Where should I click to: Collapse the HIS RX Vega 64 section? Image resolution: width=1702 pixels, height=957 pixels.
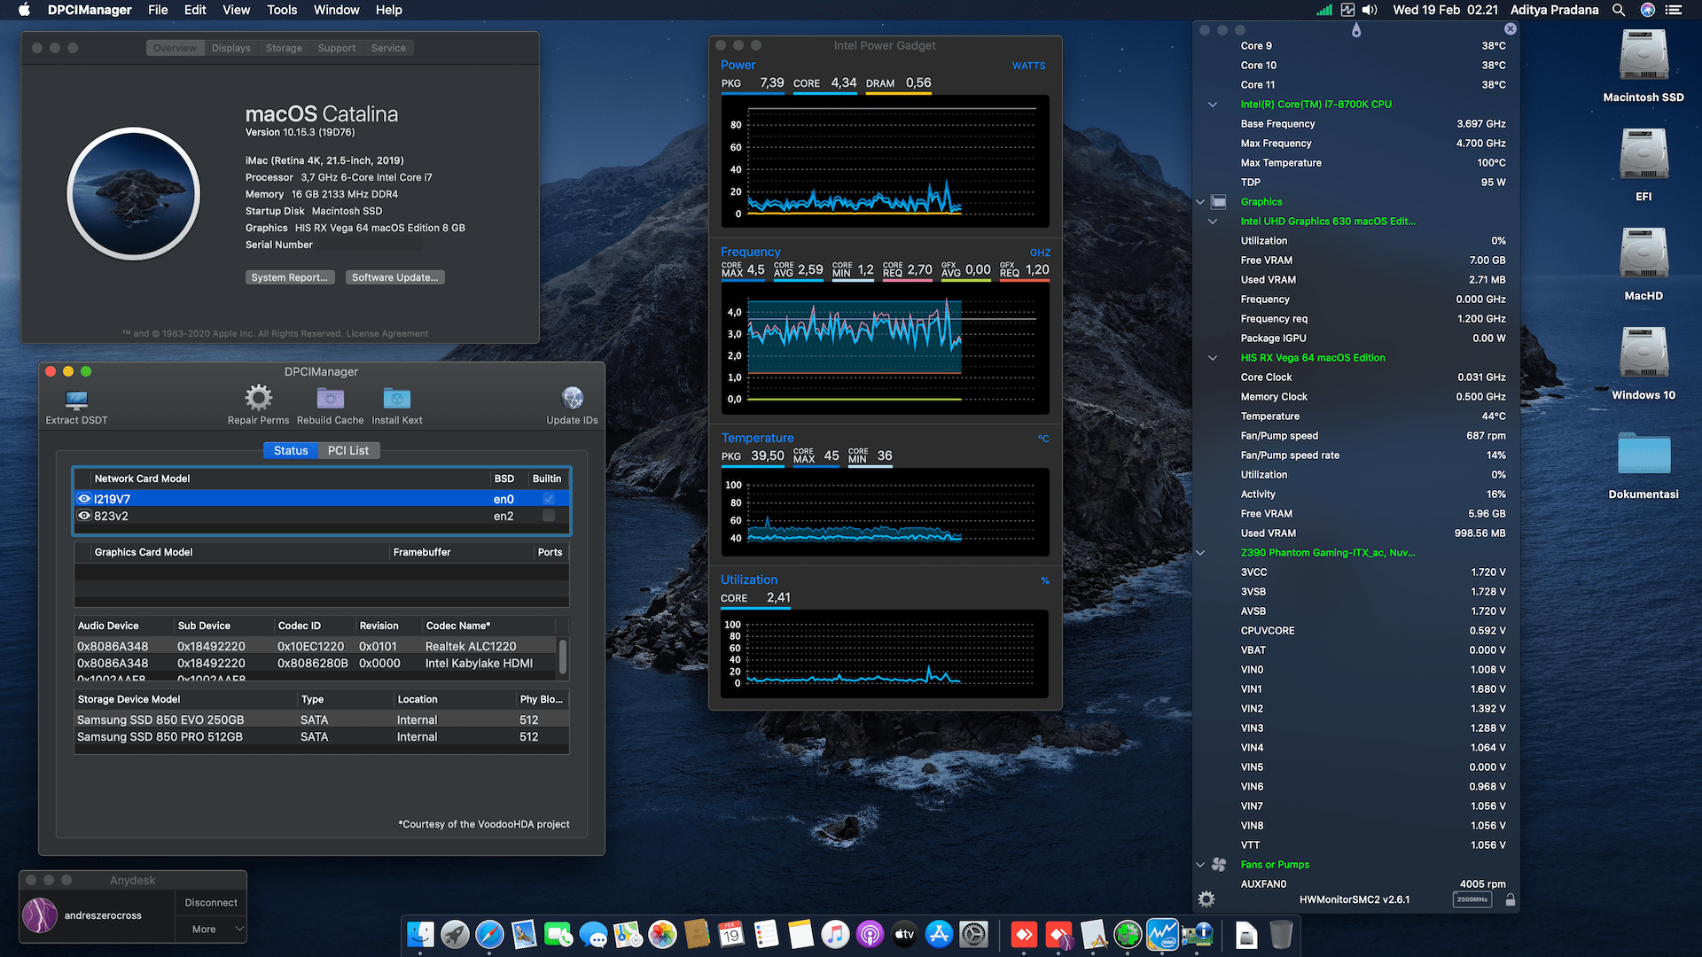(x=1212, y=358)
